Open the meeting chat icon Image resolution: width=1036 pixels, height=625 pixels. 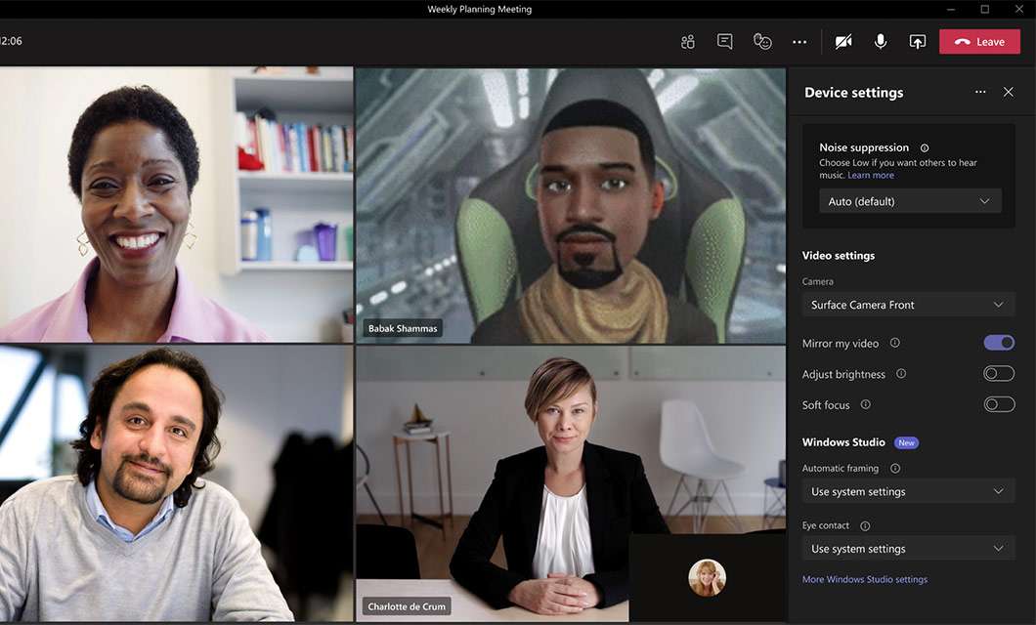(x=724, y=42)
